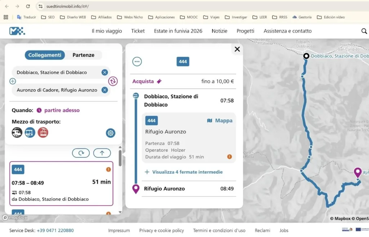Open the site search magnifier
369x237 pixels.
(364, 31)
